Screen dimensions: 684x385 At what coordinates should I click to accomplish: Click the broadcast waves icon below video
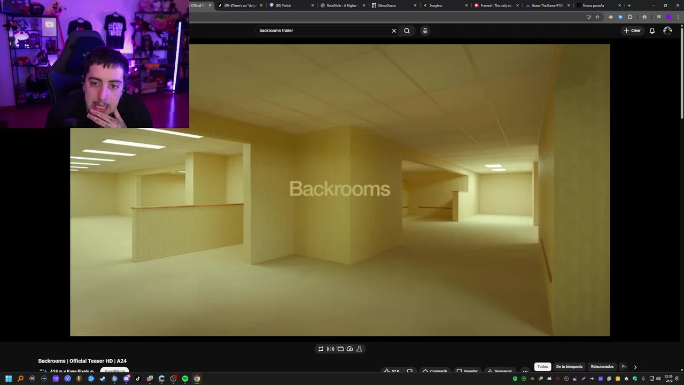coord(330,349)
